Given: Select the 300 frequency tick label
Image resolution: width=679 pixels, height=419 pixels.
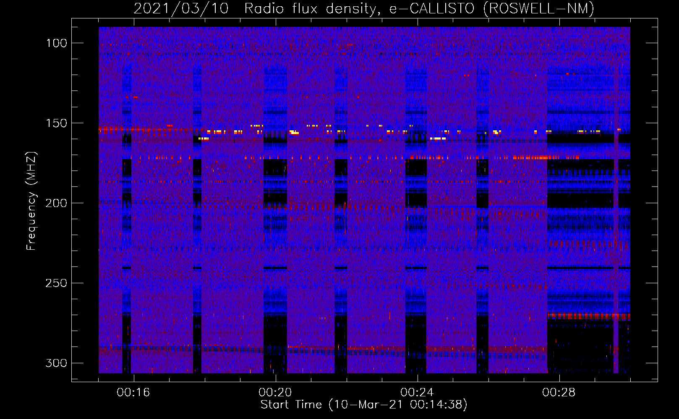Looking at the screenshot, I should [x=56, y=363].
